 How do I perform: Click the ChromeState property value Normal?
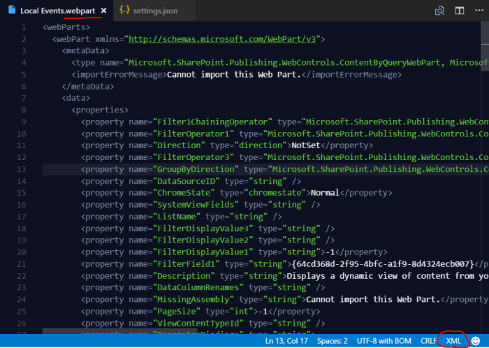[x=326, y=193]
